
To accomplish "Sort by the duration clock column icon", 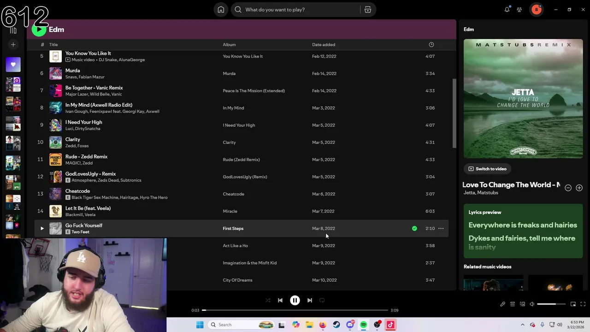I will tap(431, 45).
